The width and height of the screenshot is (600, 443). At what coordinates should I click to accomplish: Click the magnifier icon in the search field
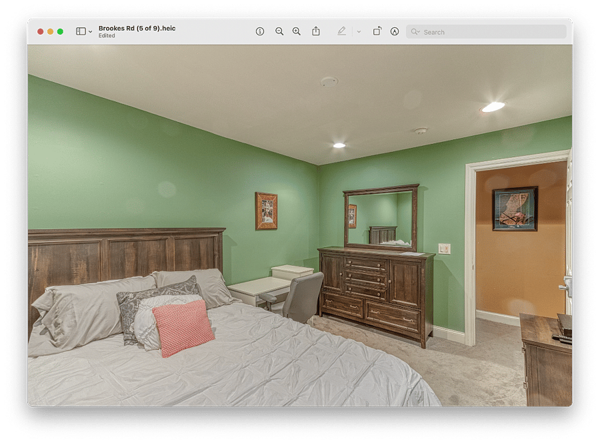coord(415,32)
